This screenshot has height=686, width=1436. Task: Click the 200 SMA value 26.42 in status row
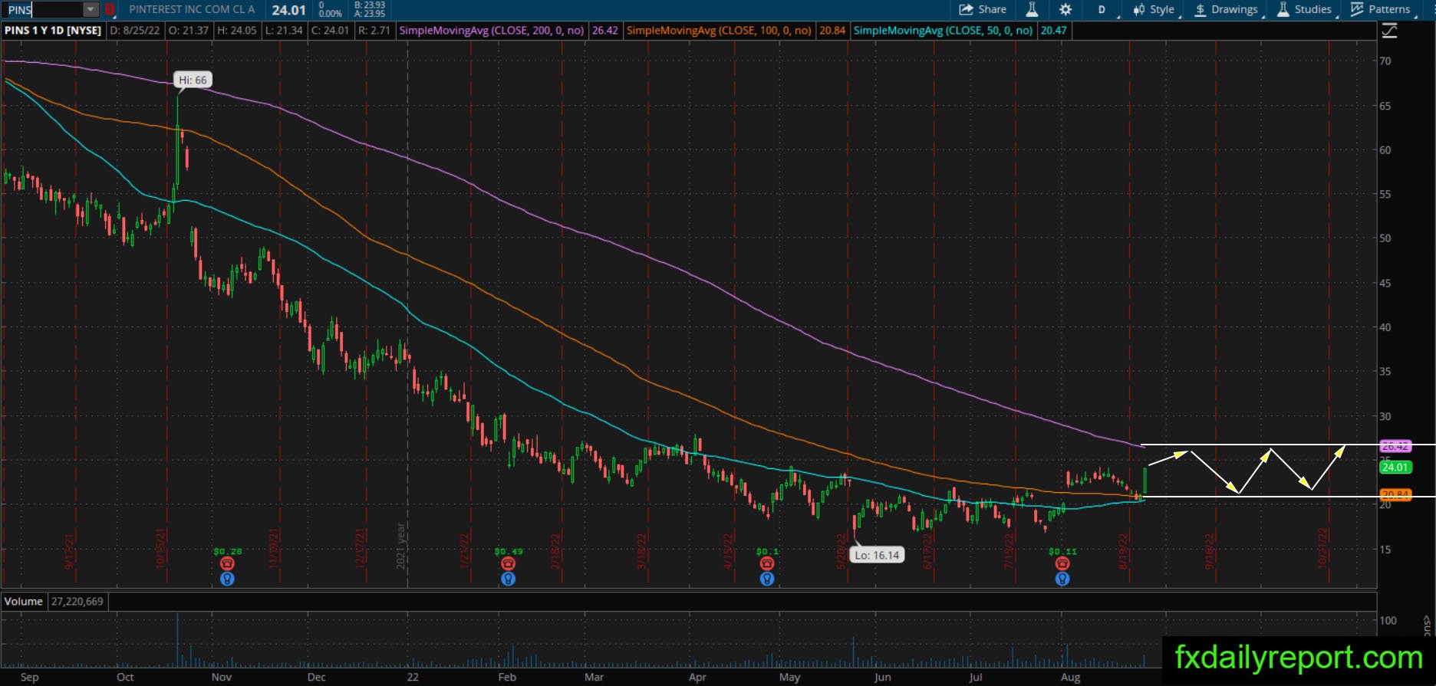605,31
